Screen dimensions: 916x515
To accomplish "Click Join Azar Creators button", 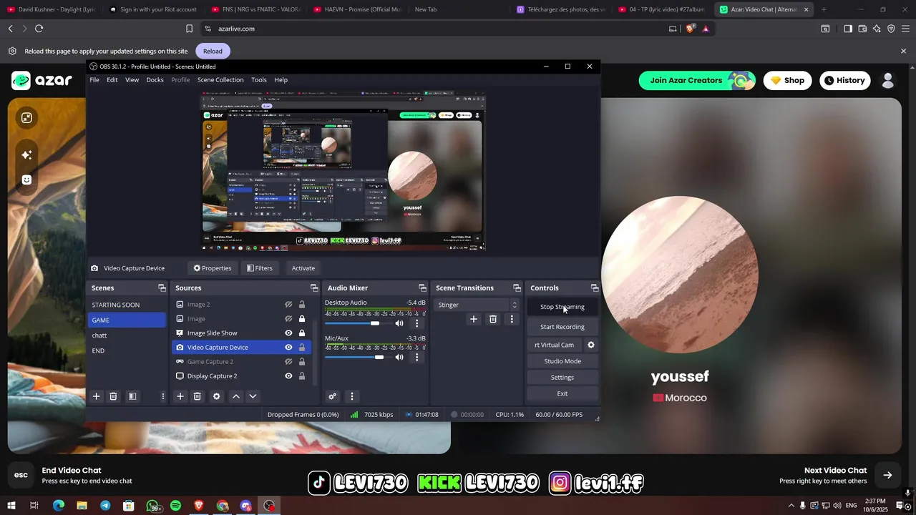I will [x=697, y=80].
